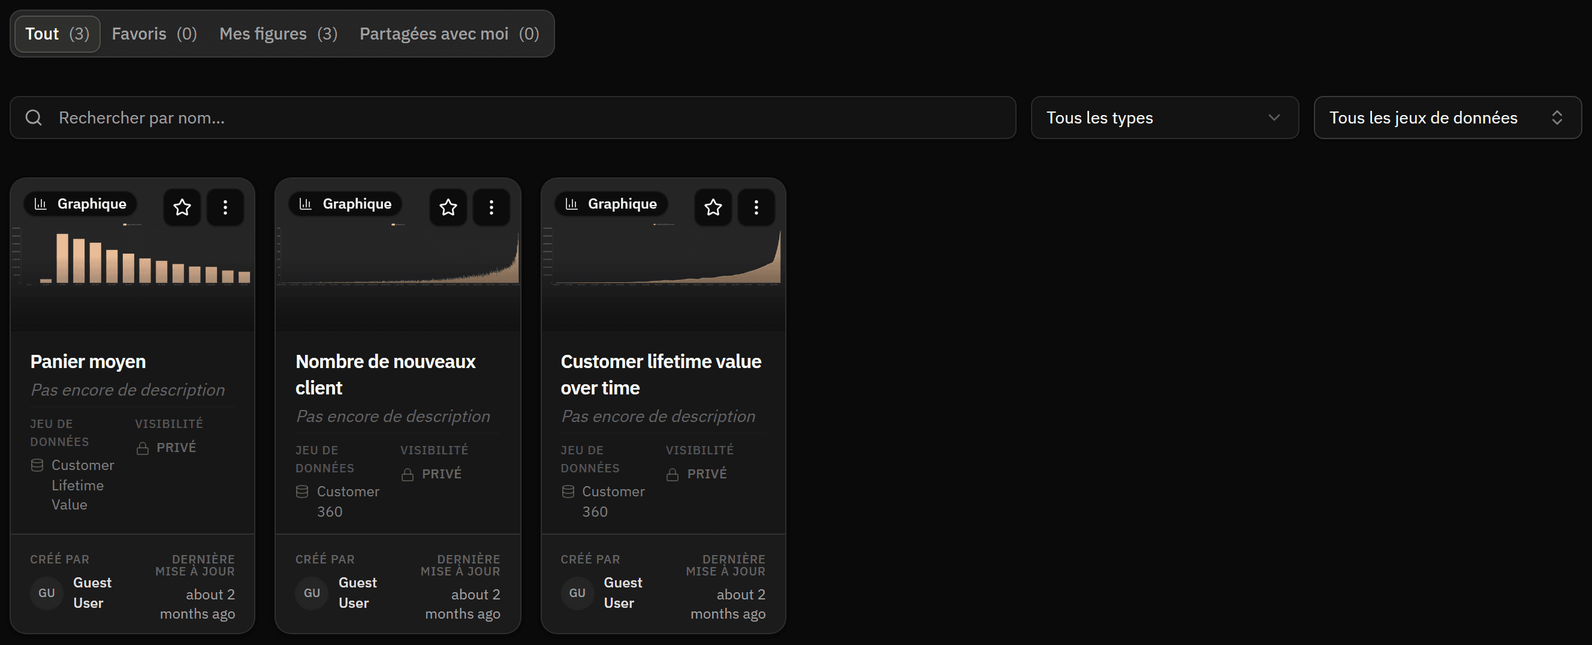
Task: Click the dataset icon beside Customer Lifetime Value
Action: tap(37, 465)
